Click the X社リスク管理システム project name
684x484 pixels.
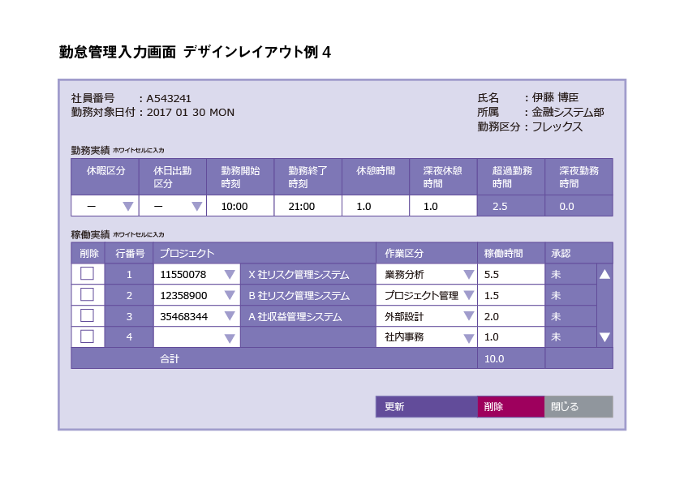click(299, 275)
